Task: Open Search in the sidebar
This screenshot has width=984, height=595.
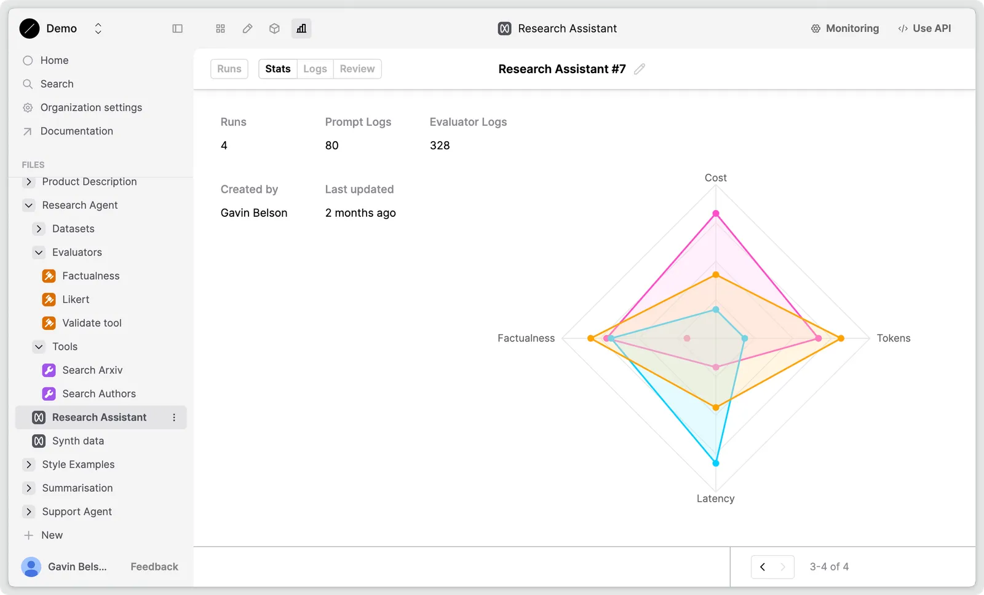Action: point(48,84)
